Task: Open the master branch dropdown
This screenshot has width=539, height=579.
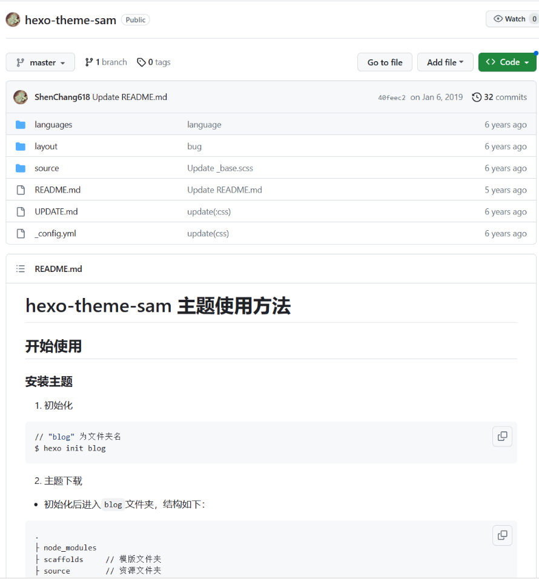Action: click(41, 62)
